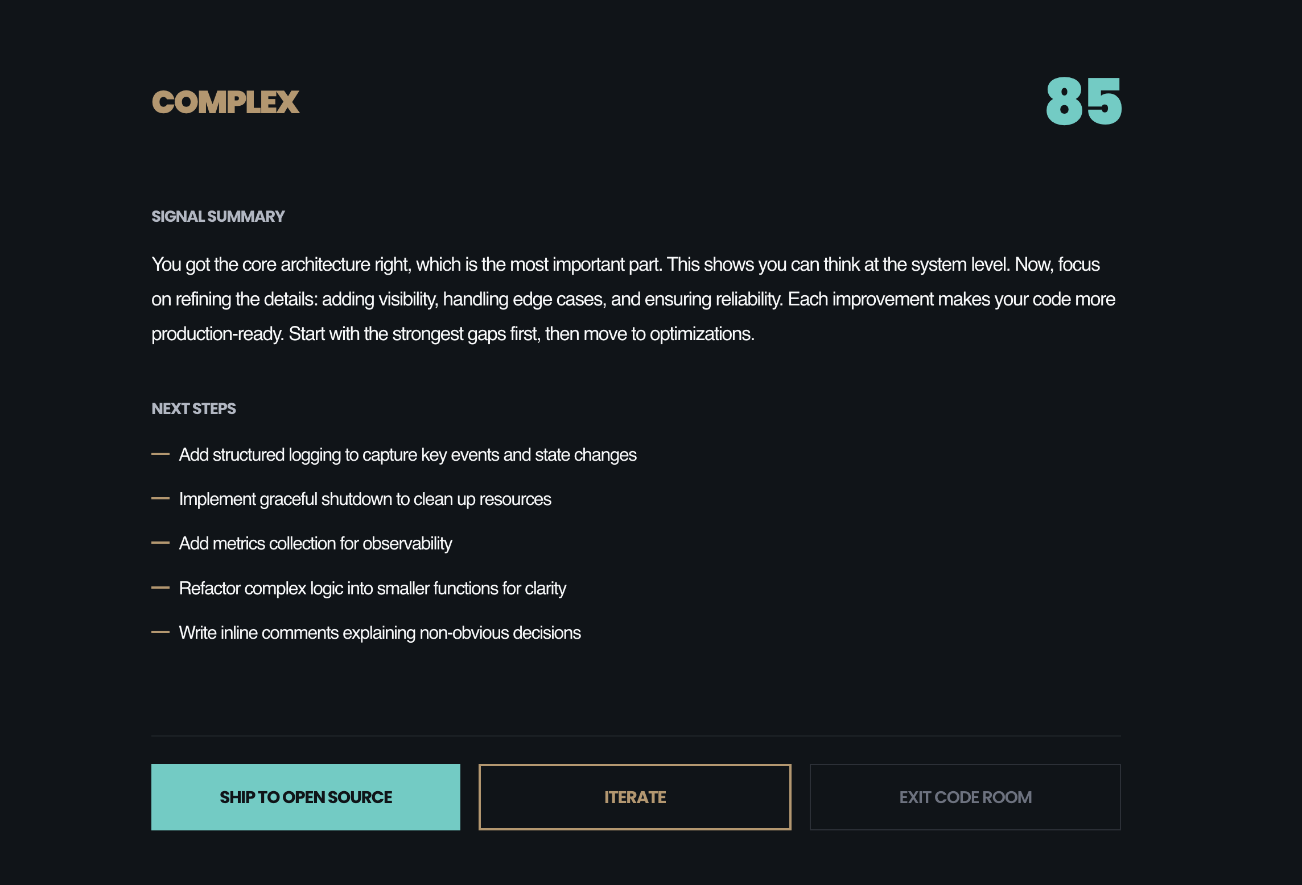1302x885 pixels.
Task: Select the structured logging next step
Action: pyautogui.click(x=408, y=454)
